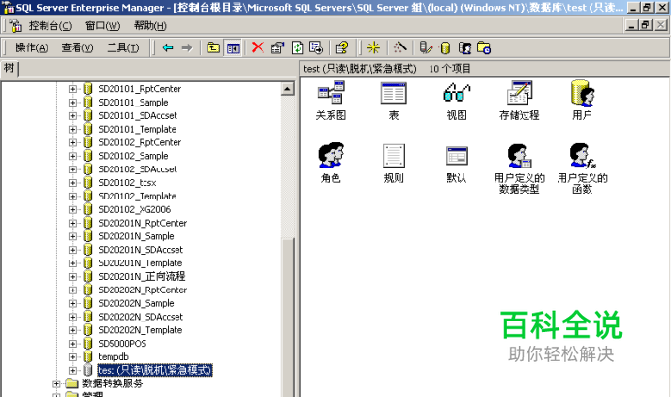Open the Properties toolbar icon
The image size is (671, 397).
[x=277, y=47]
